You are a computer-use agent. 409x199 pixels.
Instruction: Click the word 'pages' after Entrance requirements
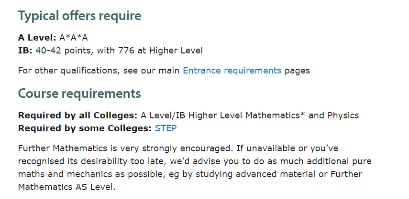(x=297, y=71)
